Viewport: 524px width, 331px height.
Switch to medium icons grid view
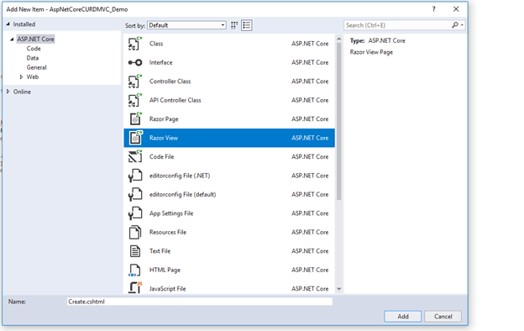click(x=234, y=25)
